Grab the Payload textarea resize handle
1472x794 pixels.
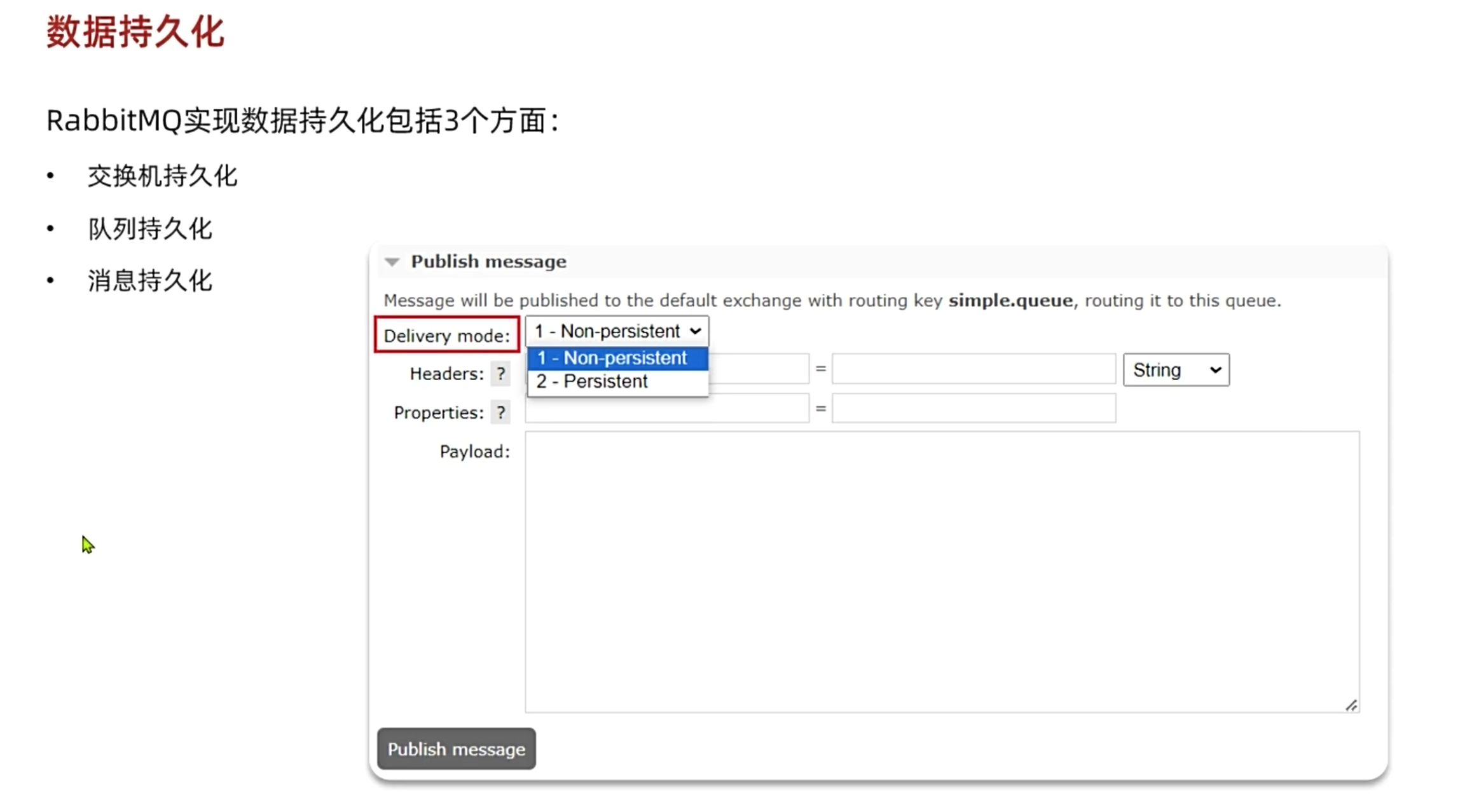pyautogui.click(x=1351, y=705)
